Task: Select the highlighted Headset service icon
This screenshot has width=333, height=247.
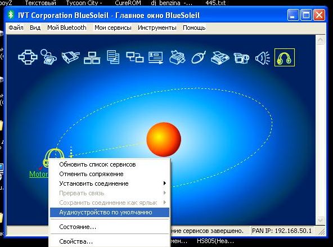Action: tap(285, 57)
